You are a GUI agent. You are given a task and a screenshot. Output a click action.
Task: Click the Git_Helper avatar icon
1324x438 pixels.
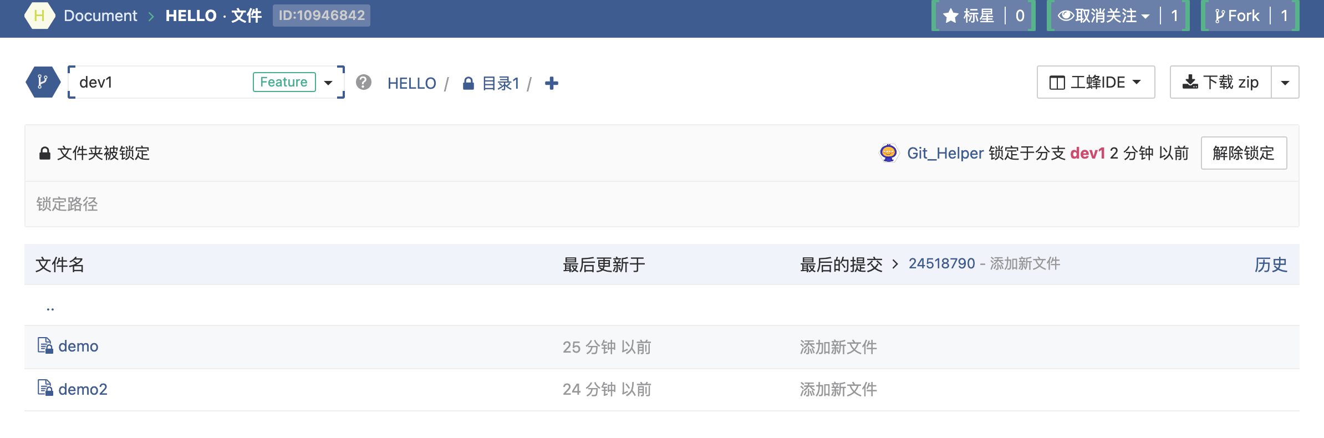(x=888, y=152)
